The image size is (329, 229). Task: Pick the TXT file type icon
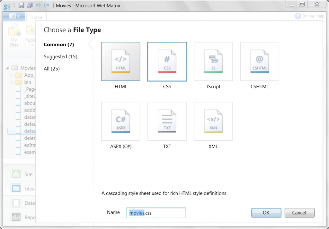tap(167, 121)
